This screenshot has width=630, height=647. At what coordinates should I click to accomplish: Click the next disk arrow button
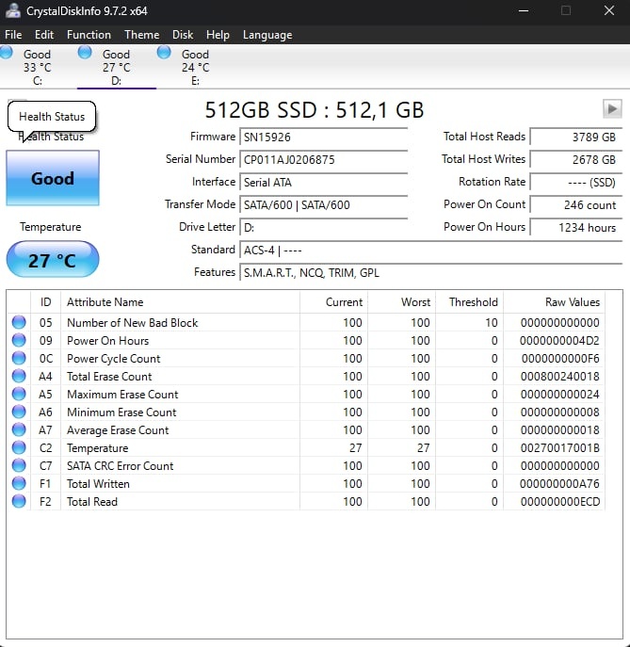[612, 109]
